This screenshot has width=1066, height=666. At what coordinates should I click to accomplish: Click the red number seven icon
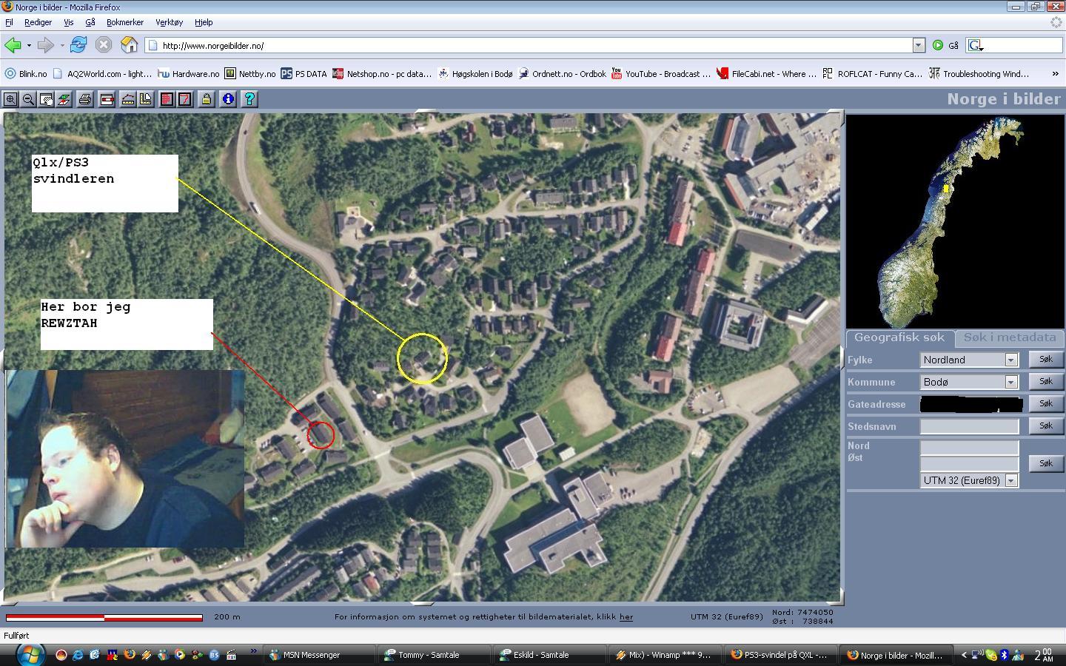184,99
